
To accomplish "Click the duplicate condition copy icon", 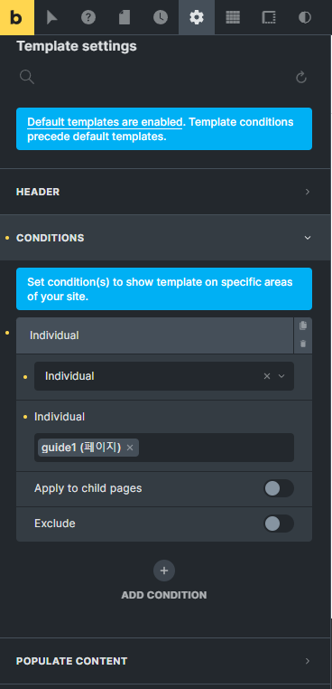I will click(x=303, y=326).
